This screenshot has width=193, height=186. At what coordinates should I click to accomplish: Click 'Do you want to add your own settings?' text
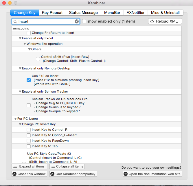(x=151, y=167)
